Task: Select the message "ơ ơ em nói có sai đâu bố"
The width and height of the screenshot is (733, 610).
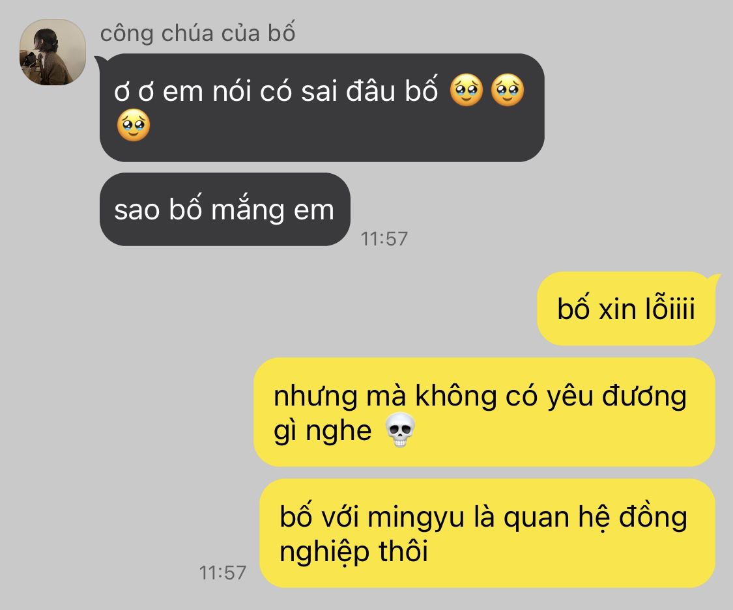Action: point(322,108)
